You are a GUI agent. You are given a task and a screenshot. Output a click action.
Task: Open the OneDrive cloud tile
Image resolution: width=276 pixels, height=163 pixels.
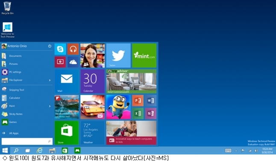[73, 62]
